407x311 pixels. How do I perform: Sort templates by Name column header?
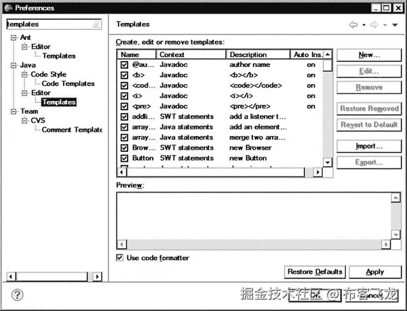click(136, 54)
